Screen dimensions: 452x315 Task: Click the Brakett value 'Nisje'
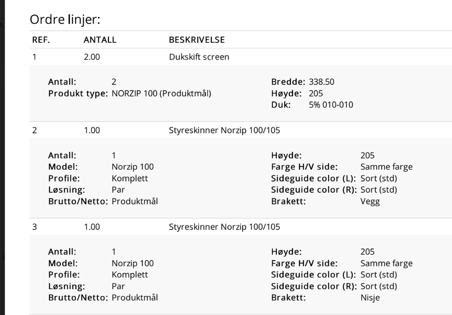pos(370,298)
